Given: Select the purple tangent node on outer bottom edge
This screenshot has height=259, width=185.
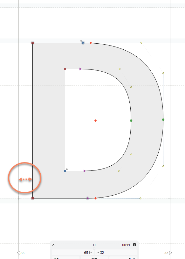Looking at the screenshot, I should pyautogui.click(x=88, y=198).
